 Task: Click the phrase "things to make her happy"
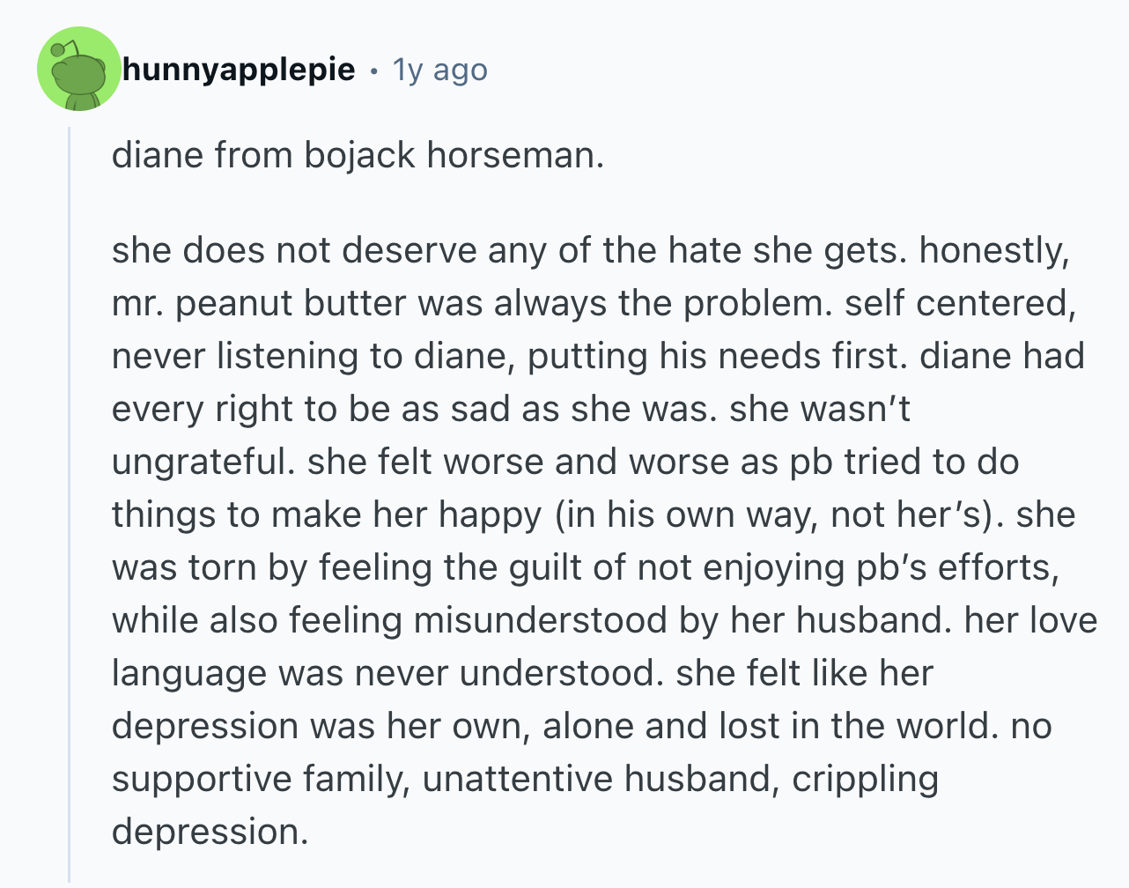click(x=326, y=515)
